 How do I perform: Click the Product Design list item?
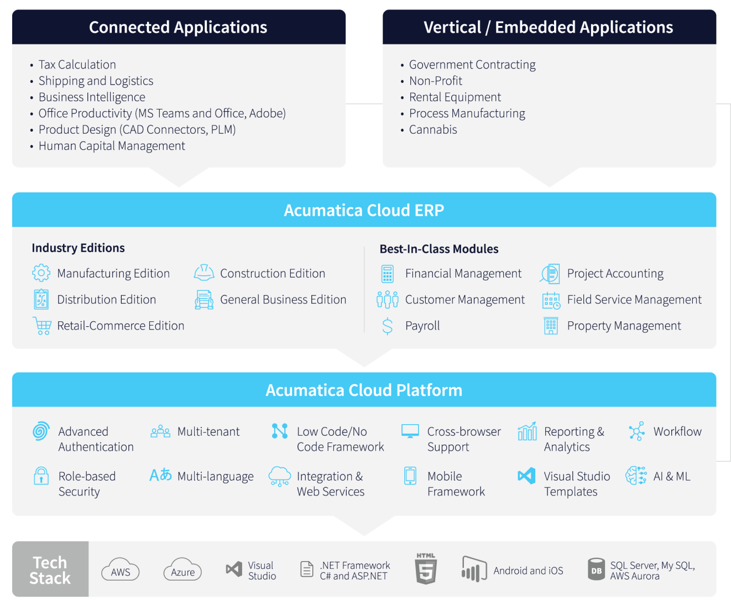137,129
